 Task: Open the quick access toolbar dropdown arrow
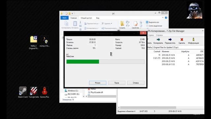(x=72, y=14)
